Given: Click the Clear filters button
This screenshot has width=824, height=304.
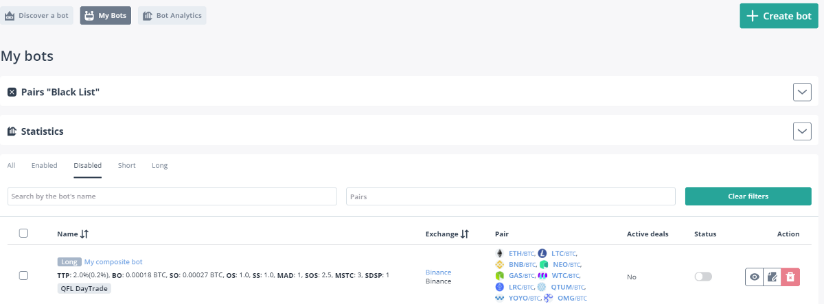Looking at the screenshot, I should tap(748, 196).
